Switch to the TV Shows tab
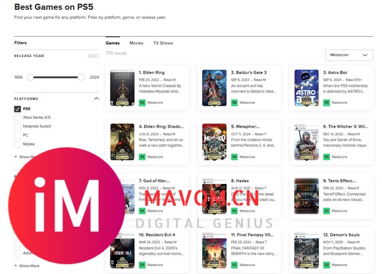Image resolution: width=382 pixels, height=274 pixels. coord(163,43)
